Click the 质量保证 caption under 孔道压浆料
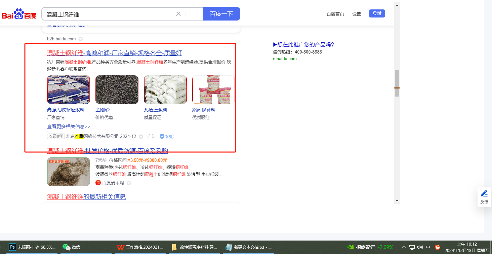The width and height of the screenshot is (492, 254). point(153,117)
